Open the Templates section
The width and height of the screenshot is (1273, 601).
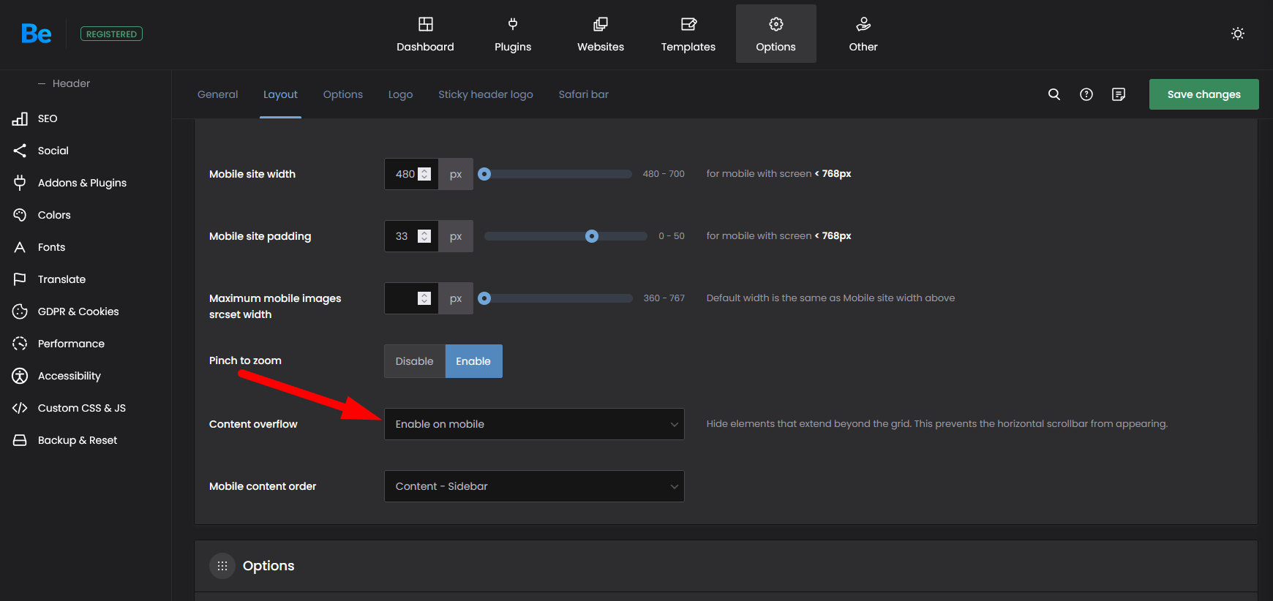coord(688,34)
